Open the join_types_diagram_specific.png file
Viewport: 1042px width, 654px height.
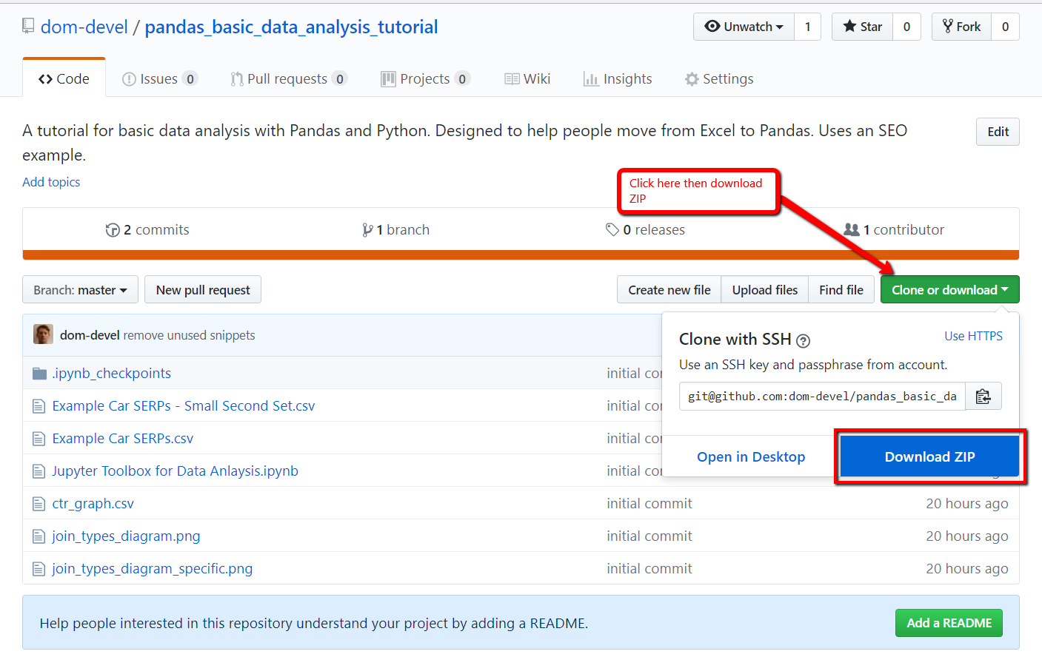click(x=153, y=569)
